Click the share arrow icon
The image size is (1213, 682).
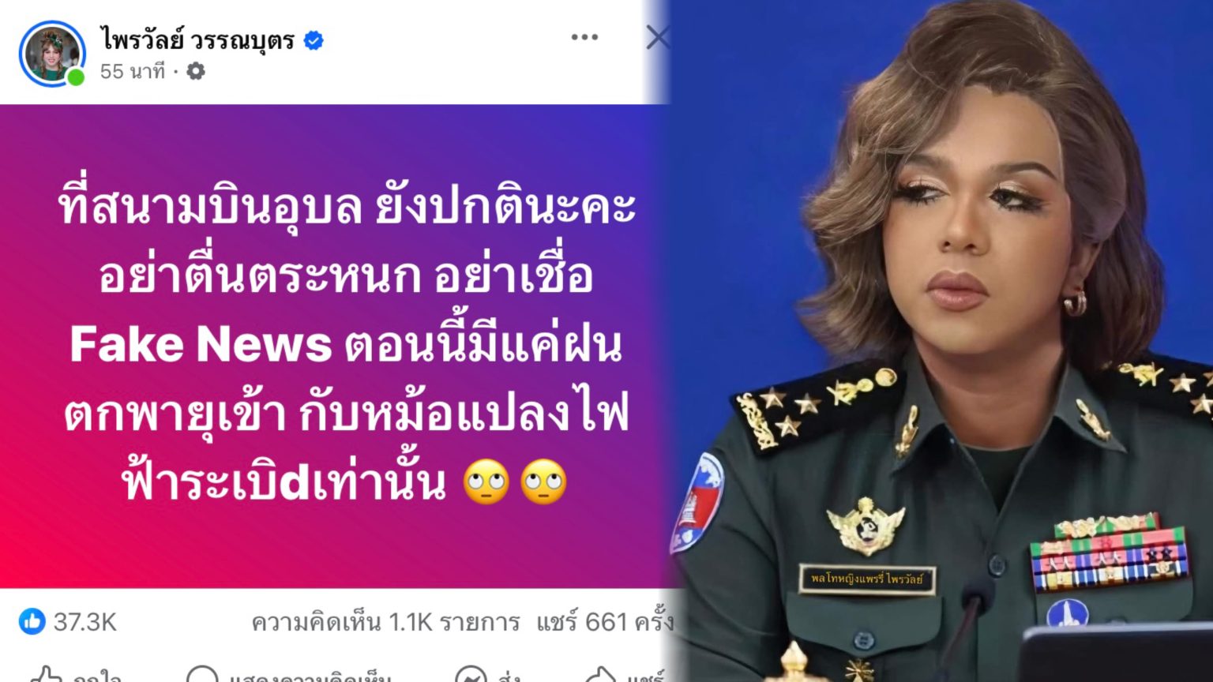pos(601,675)
